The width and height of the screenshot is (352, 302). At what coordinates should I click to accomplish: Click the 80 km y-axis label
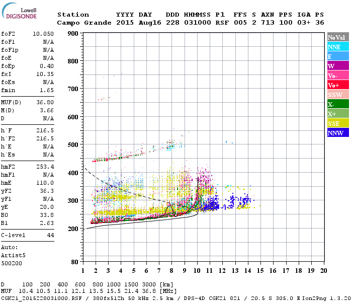[75, 262]
